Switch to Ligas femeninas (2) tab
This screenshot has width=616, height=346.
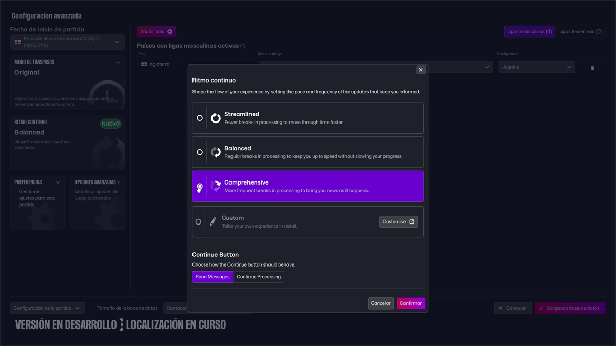pyautogui.click(x=581, y=32)
